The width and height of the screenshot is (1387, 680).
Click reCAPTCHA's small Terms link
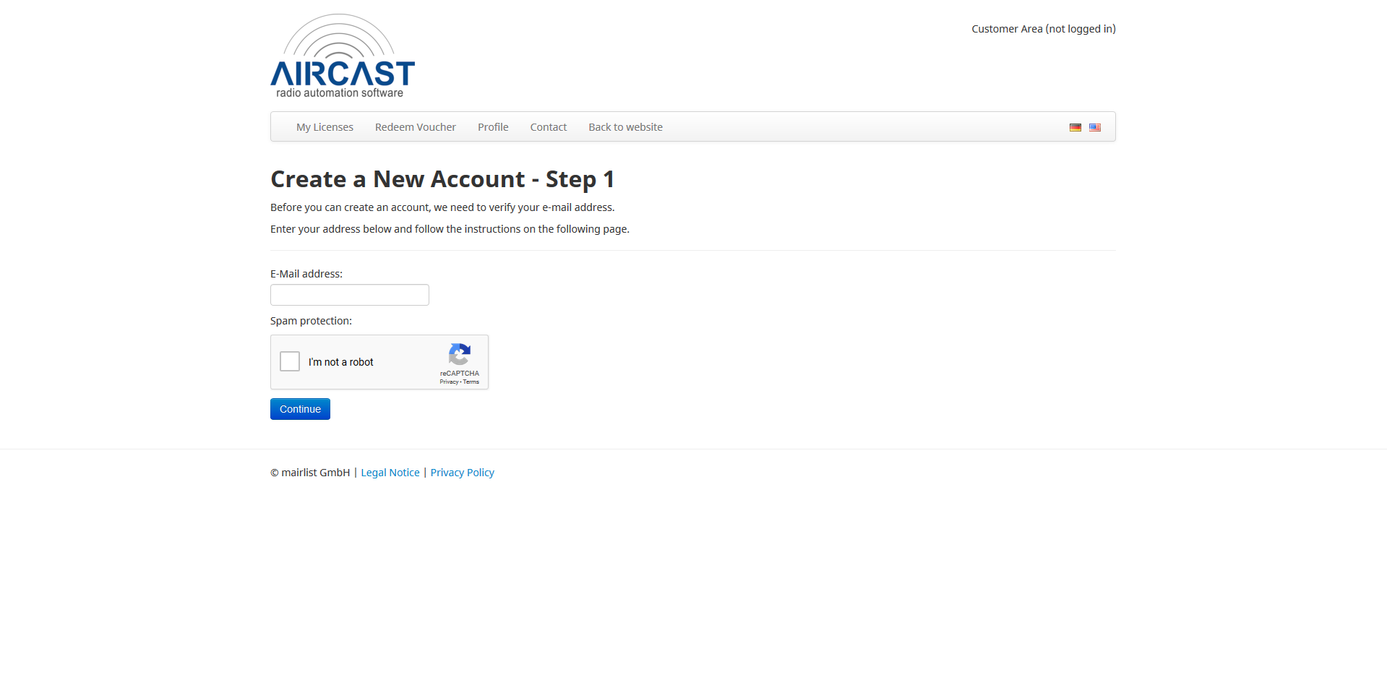click(471, 382)
